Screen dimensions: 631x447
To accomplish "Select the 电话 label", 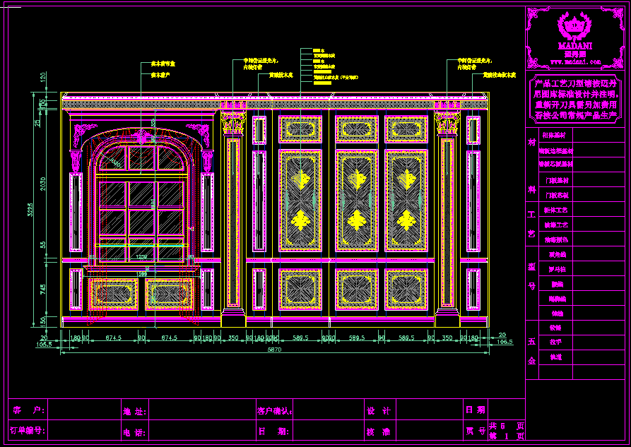I will 134,433.
